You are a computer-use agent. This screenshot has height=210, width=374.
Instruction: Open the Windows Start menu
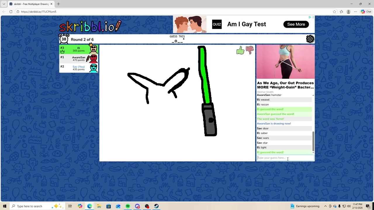(x=4, y=206)
